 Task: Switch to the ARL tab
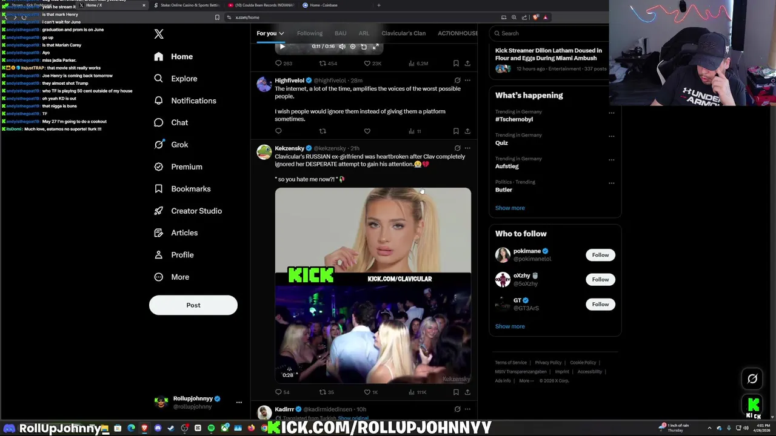point(364,33)
